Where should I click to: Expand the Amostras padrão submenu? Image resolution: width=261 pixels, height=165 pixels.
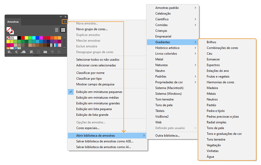point(172,8)
